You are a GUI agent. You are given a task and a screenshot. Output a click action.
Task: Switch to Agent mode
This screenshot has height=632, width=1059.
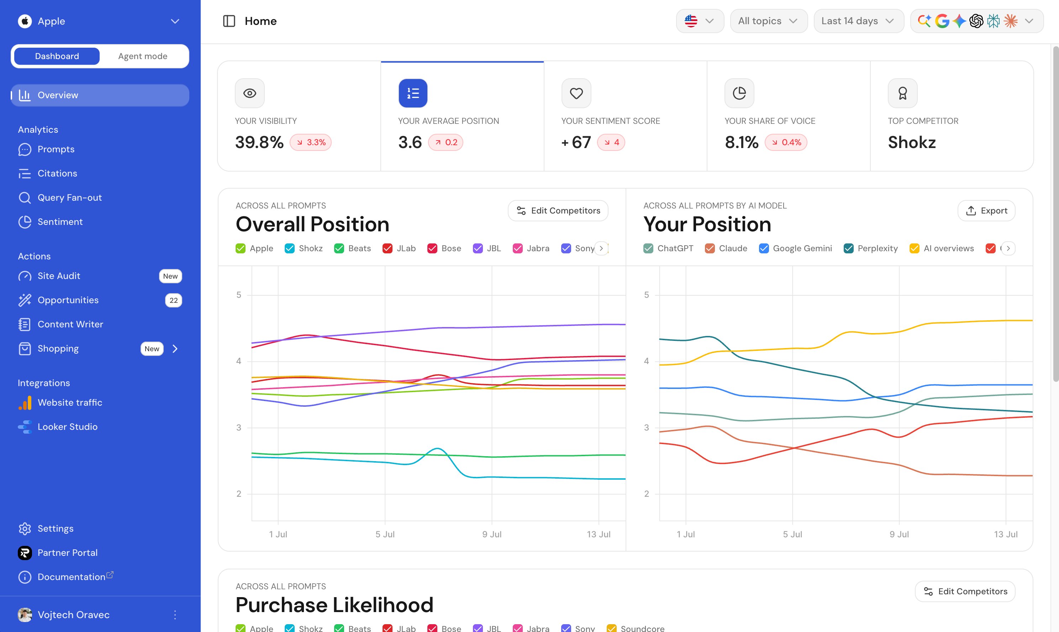pyautogui.click(x=143, y=56)
